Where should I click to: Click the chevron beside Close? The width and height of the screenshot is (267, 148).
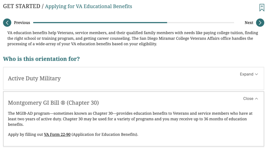coord(257,99)
